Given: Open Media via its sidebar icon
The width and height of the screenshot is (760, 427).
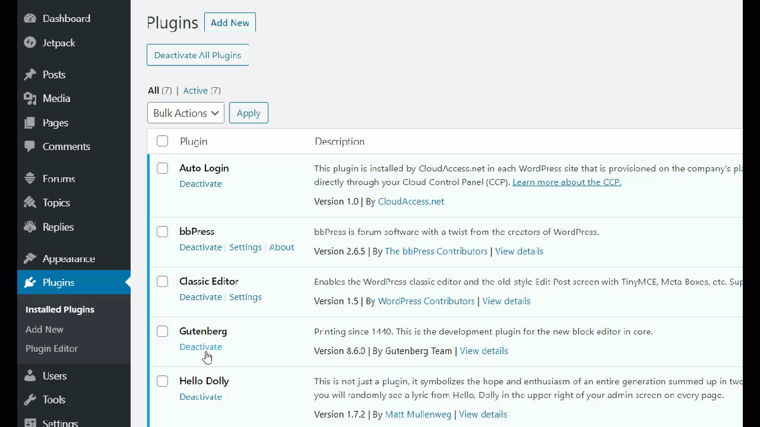Looking at the screenshot, I should pos(30,98).
